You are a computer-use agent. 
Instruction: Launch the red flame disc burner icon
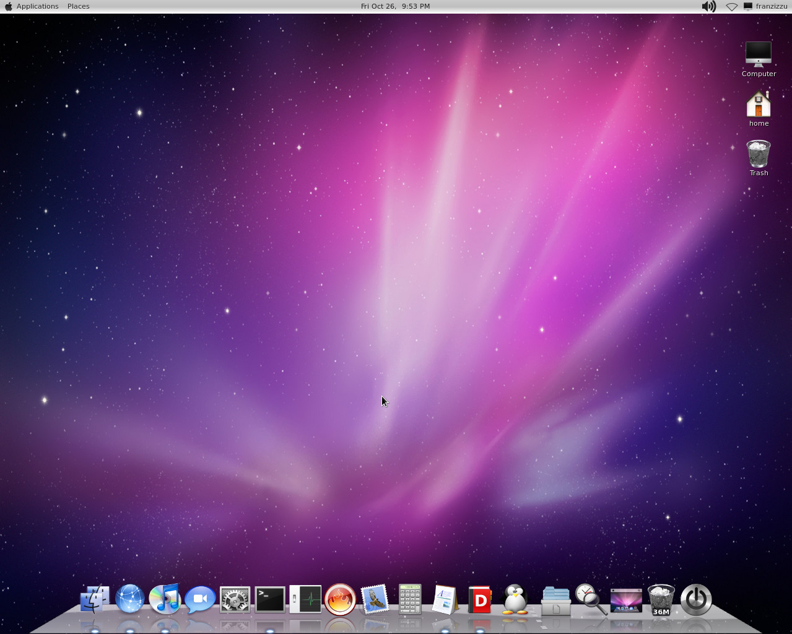[x=340, y=599]
